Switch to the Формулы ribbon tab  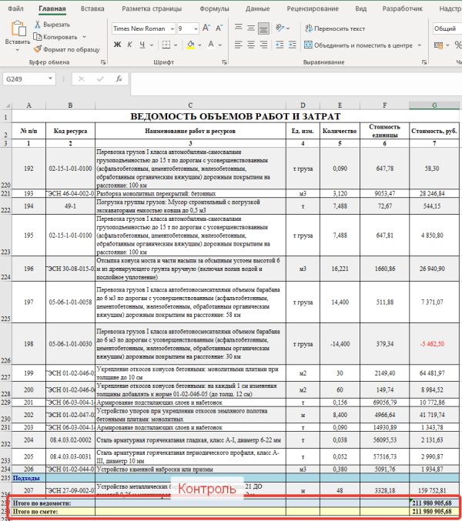214,9
